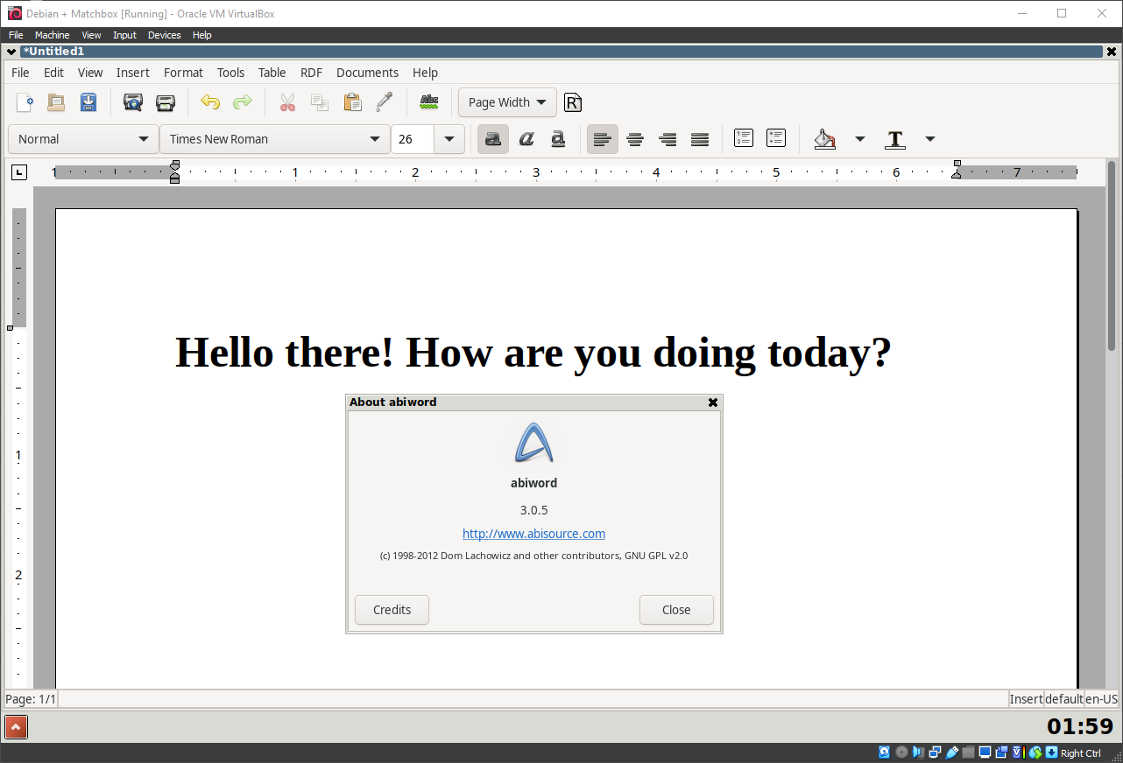The height and width of the screenshot is (763, 1123).
Task: Open the Page Width zoom dropdown
Action: [506, 102]
